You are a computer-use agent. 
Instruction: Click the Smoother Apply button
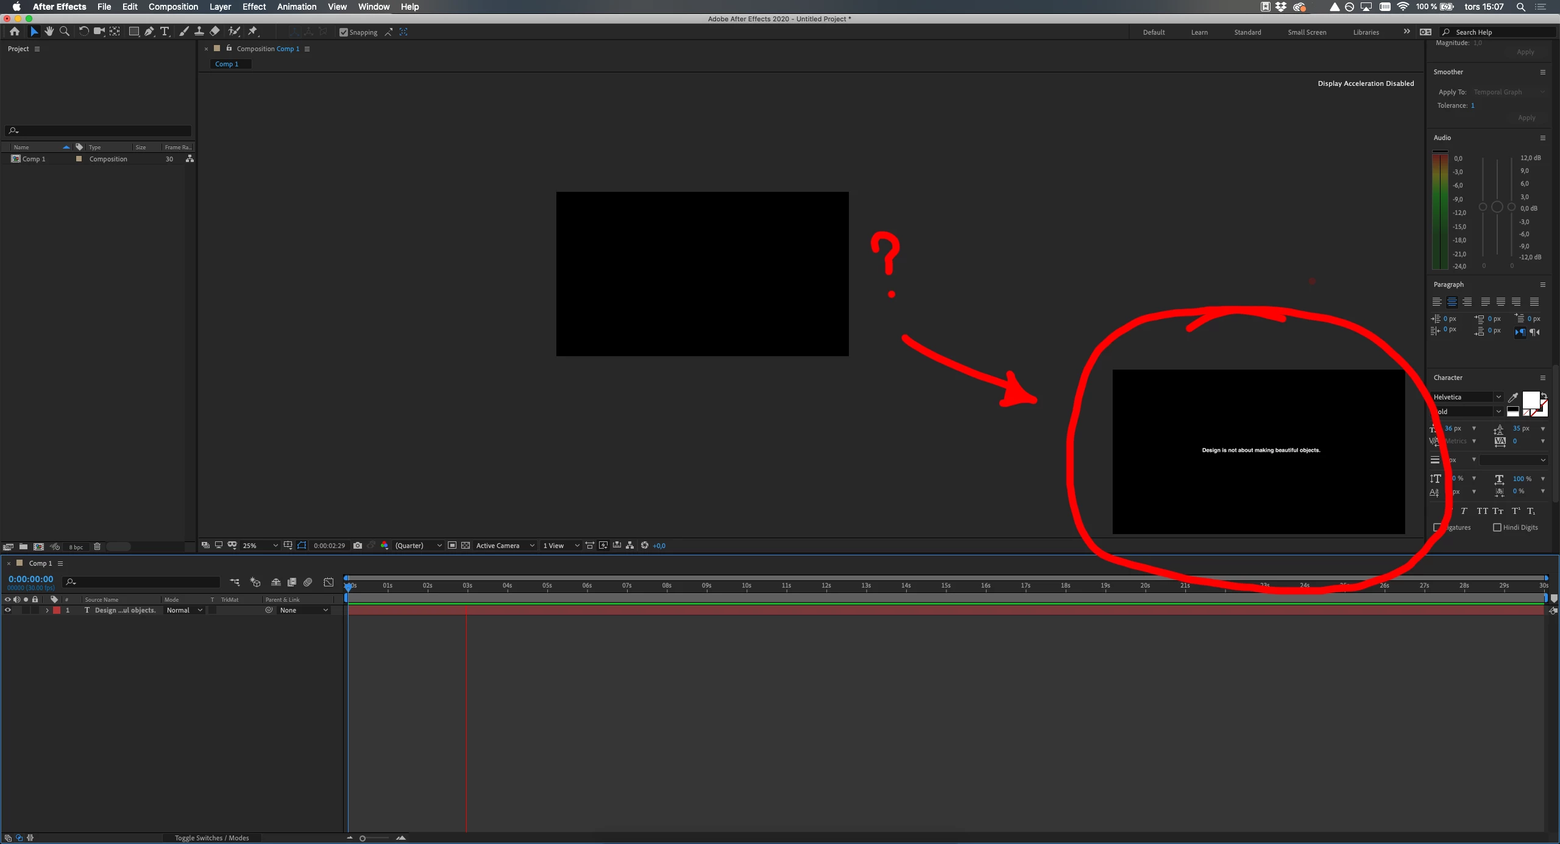[x=1526, y=118]
